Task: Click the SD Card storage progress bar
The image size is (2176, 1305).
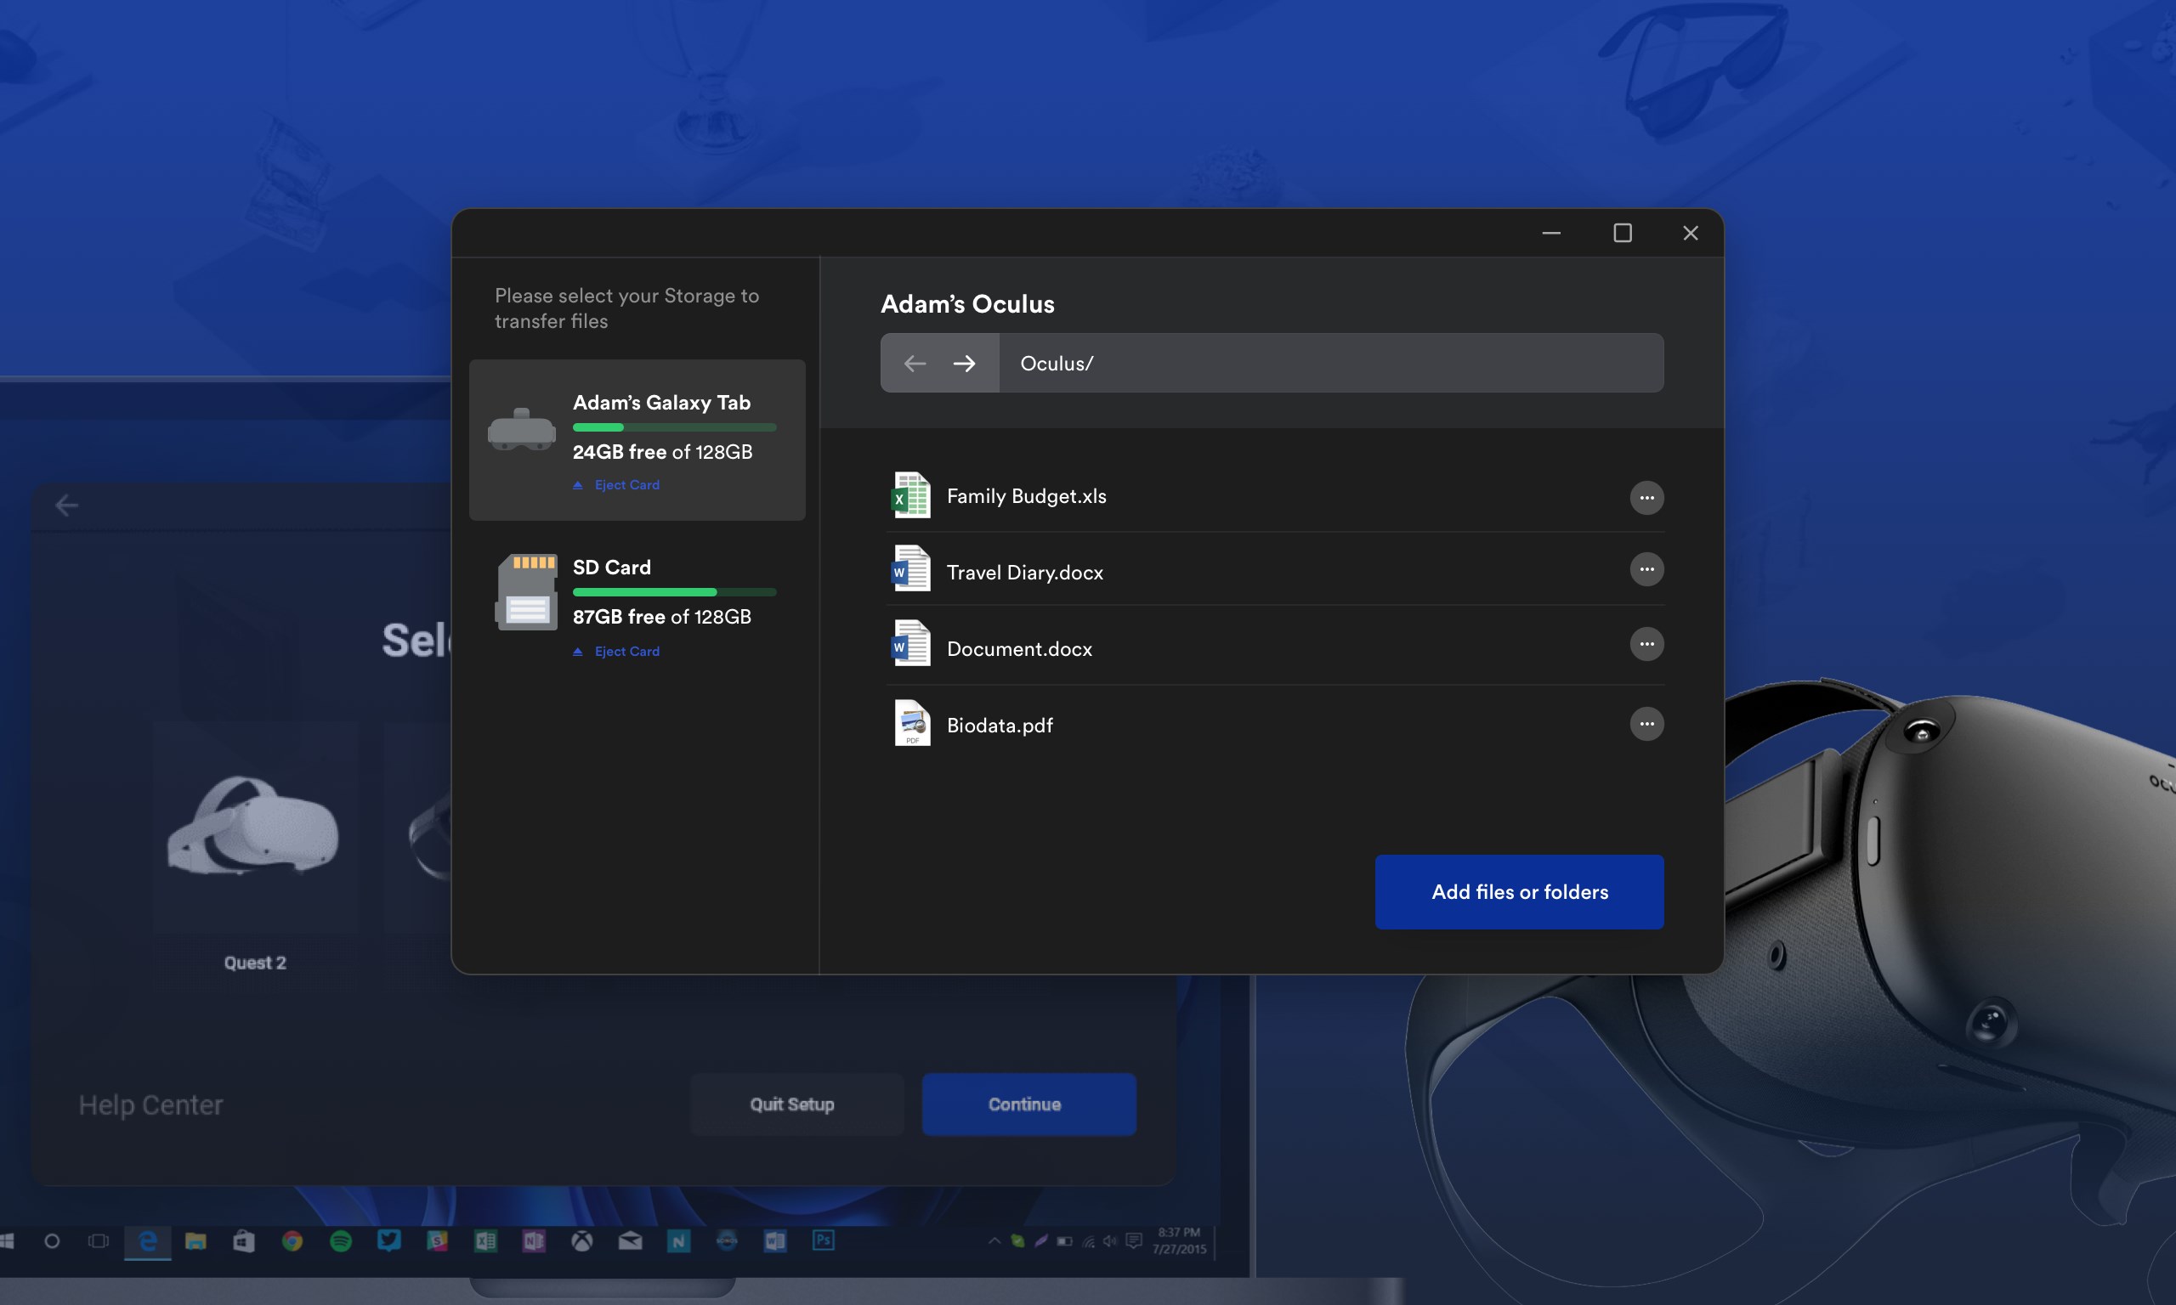Action: [x=674, y=591]
